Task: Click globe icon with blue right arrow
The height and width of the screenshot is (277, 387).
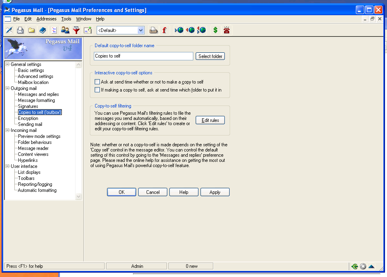Action: click(x=179, y=30)
